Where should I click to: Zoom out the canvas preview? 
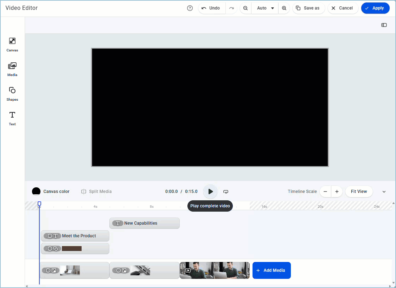pyautogui.click(x=245, y=8)
